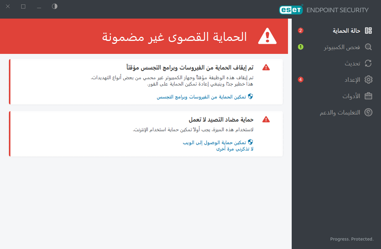This screenshot has height=249, width=381.
Task: Open حالة الحماية using its dashboard grid icon
Action: (x=368, y=30)
